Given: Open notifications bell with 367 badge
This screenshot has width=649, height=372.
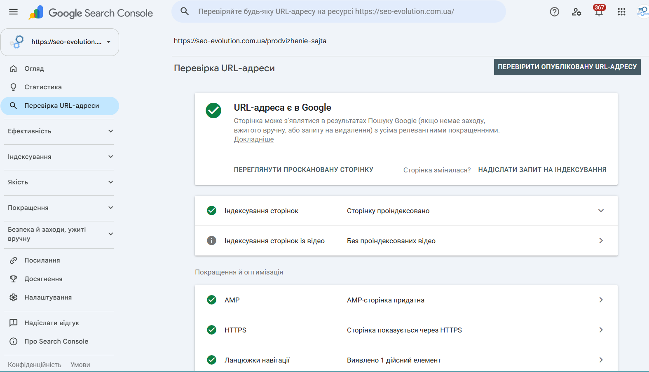Looking at the screenshot, I should click(599, 11).
